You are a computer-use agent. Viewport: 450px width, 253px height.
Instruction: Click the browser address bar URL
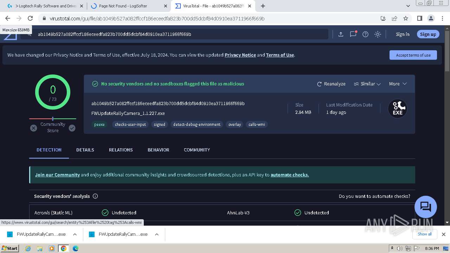coord(157,18)
